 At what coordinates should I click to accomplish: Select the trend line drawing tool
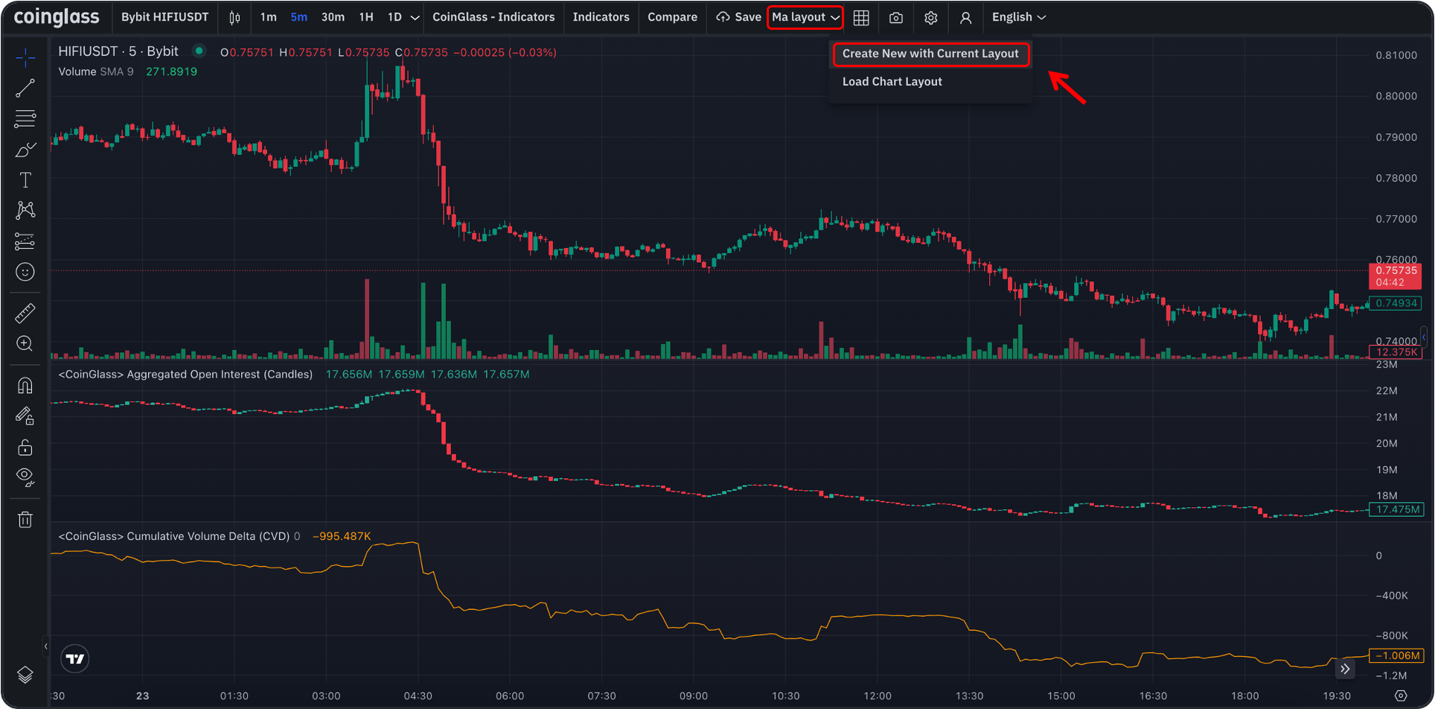pos(25,89)
